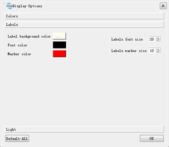Increase Labels font size with up arrow
Screen dimensions: 169x147
point(158,38)
